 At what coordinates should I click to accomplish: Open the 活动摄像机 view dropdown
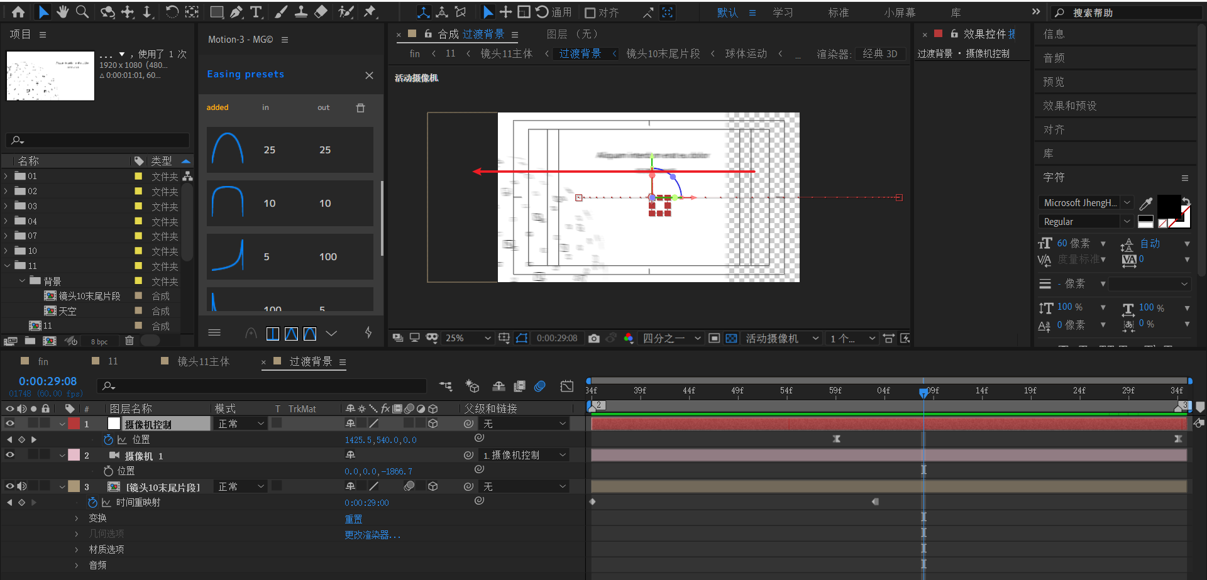point(783,338)
